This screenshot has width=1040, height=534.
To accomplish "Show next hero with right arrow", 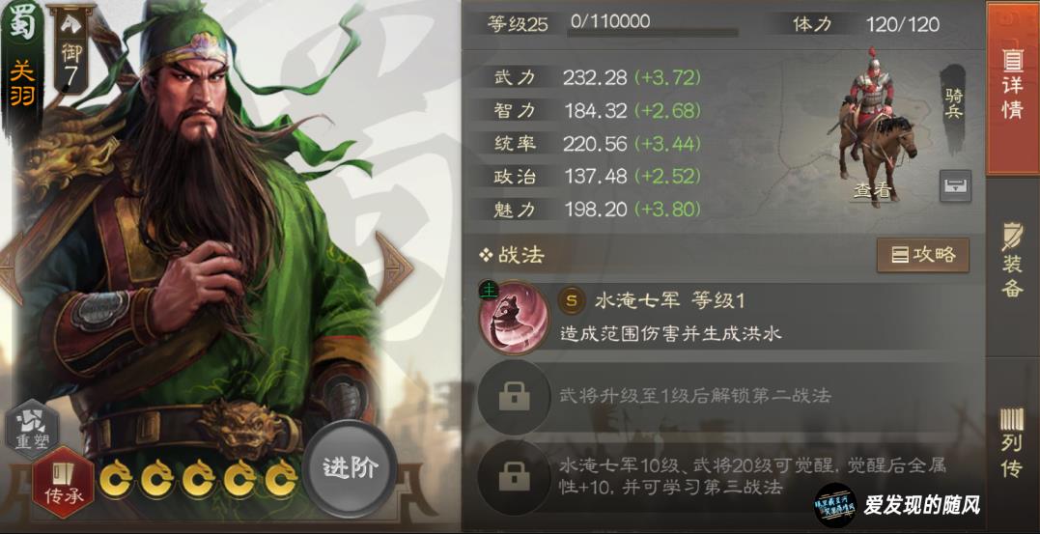I will click(394, 268).
